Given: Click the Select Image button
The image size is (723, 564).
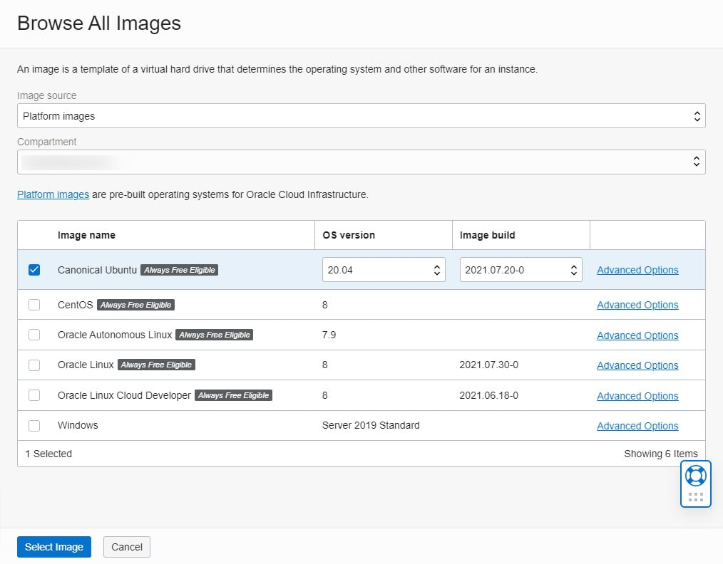Looking at the screenshot, I should pyautogui.click(x=54, y=547).
